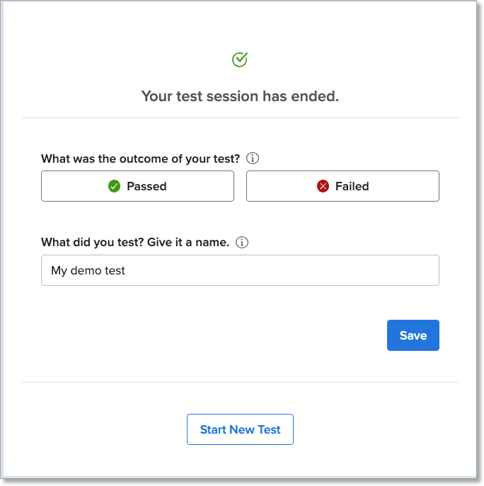Image resolution: width=484 pixels, height=486 pixels.
Task: Mark the test outcome as Failed
Action: tap(342, 186)
